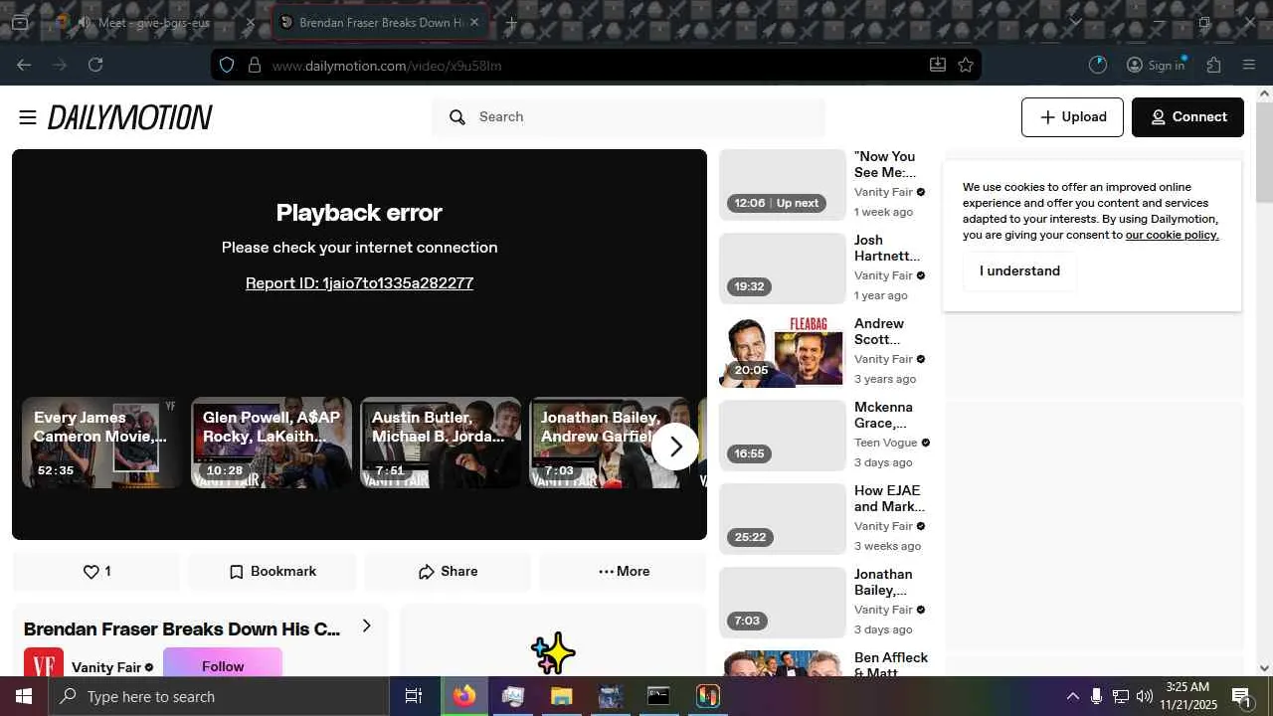Open the volume control in system tray

[1145, 696]
